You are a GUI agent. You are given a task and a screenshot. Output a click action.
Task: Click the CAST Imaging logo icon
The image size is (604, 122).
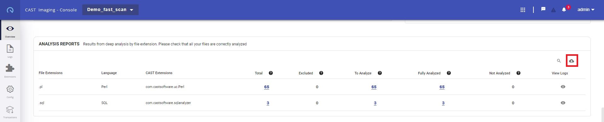pos(10,10)
